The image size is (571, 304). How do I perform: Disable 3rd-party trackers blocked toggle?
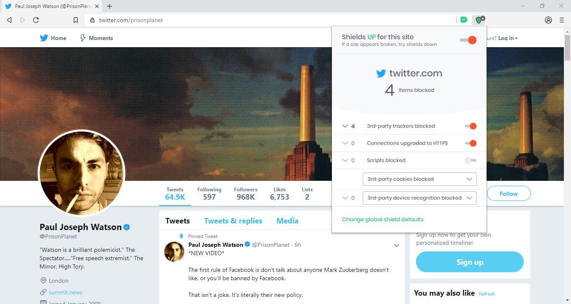[x=471, y=126]
